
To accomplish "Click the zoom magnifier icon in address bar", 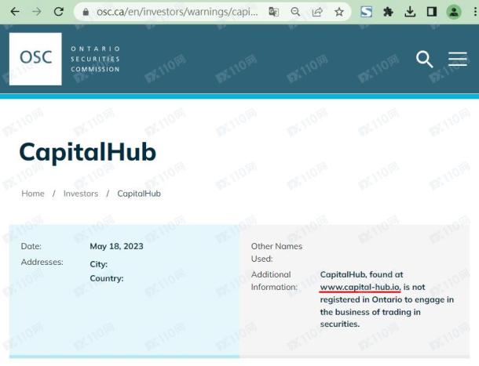I will click(x=295, y=12).
